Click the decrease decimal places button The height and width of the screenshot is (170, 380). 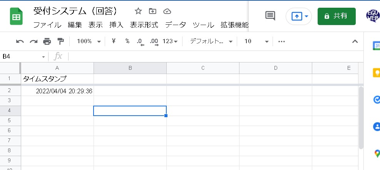(140, 41)
